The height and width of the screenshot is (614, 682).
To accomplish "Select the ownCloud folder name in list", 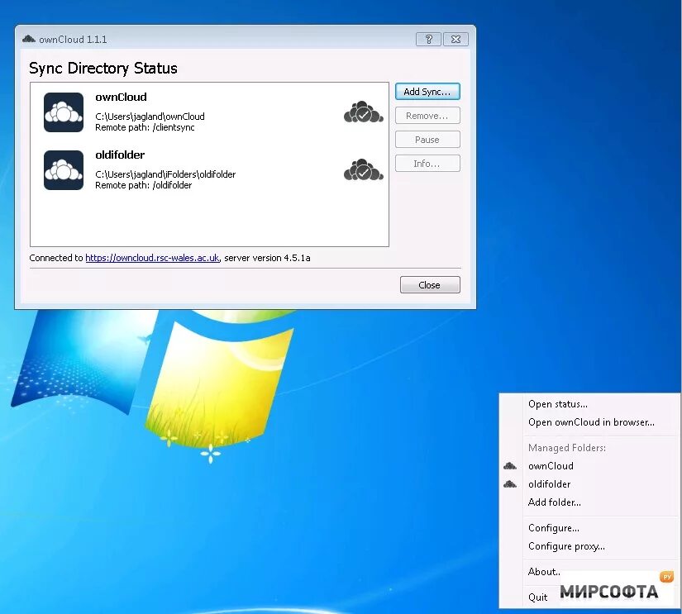I will [x=121, y=97].
